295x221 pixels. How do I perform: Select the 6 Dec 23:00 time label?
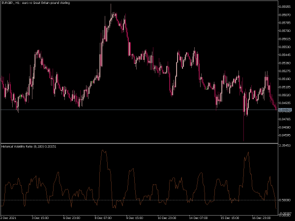[72, 218]
